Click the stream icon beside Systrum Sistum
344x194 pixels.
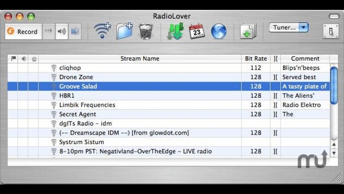coord(54,142)
